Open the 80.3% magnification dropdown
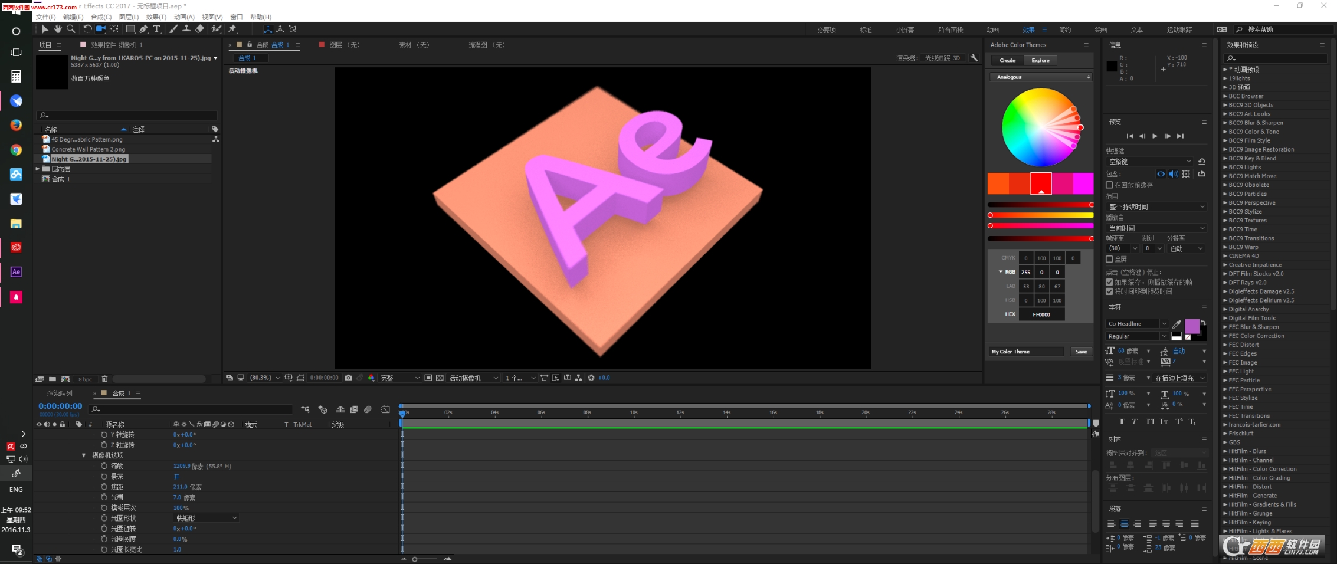Viewport: 1337px width, 564px height. point(265,378)
